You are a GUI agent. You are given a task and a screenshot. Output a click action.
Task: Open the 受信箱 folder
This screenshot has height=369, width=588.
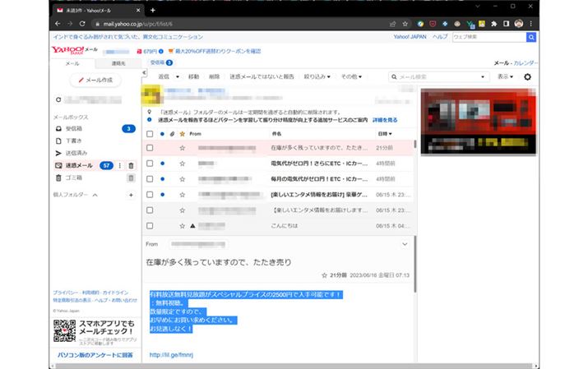click(74, 129)
